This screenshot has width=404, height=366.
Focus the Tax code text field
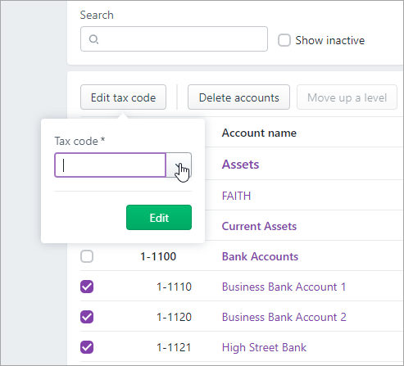pos(111,165)
